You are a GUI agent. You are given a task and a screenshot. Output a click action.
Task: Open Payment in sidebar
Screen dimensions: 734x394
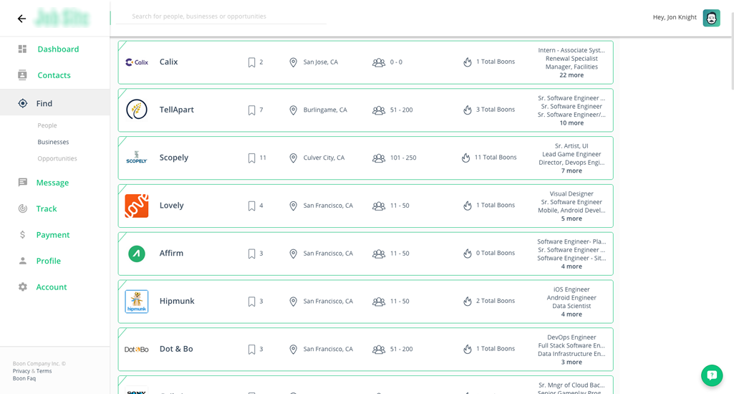(x=53, y=235)
